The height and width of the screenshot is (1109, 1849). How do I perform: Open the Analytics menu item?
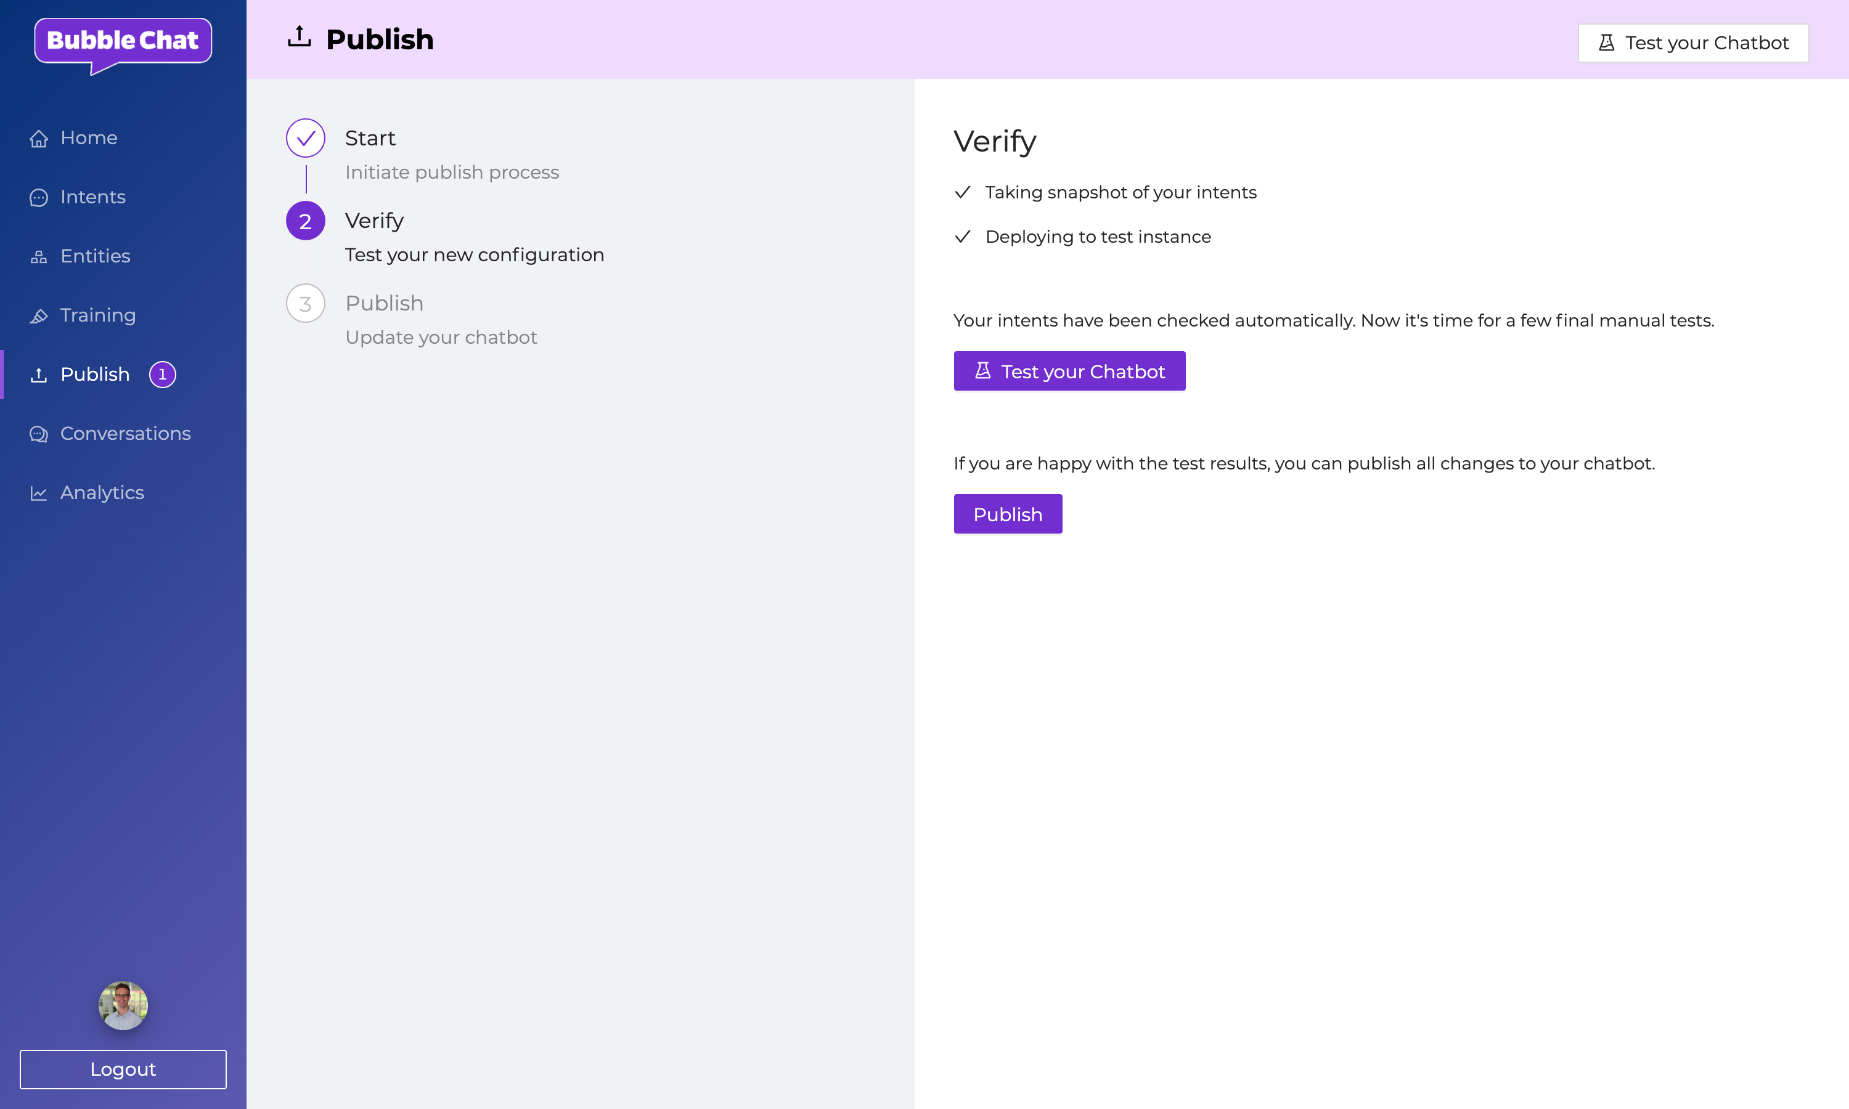coord(102,494)
